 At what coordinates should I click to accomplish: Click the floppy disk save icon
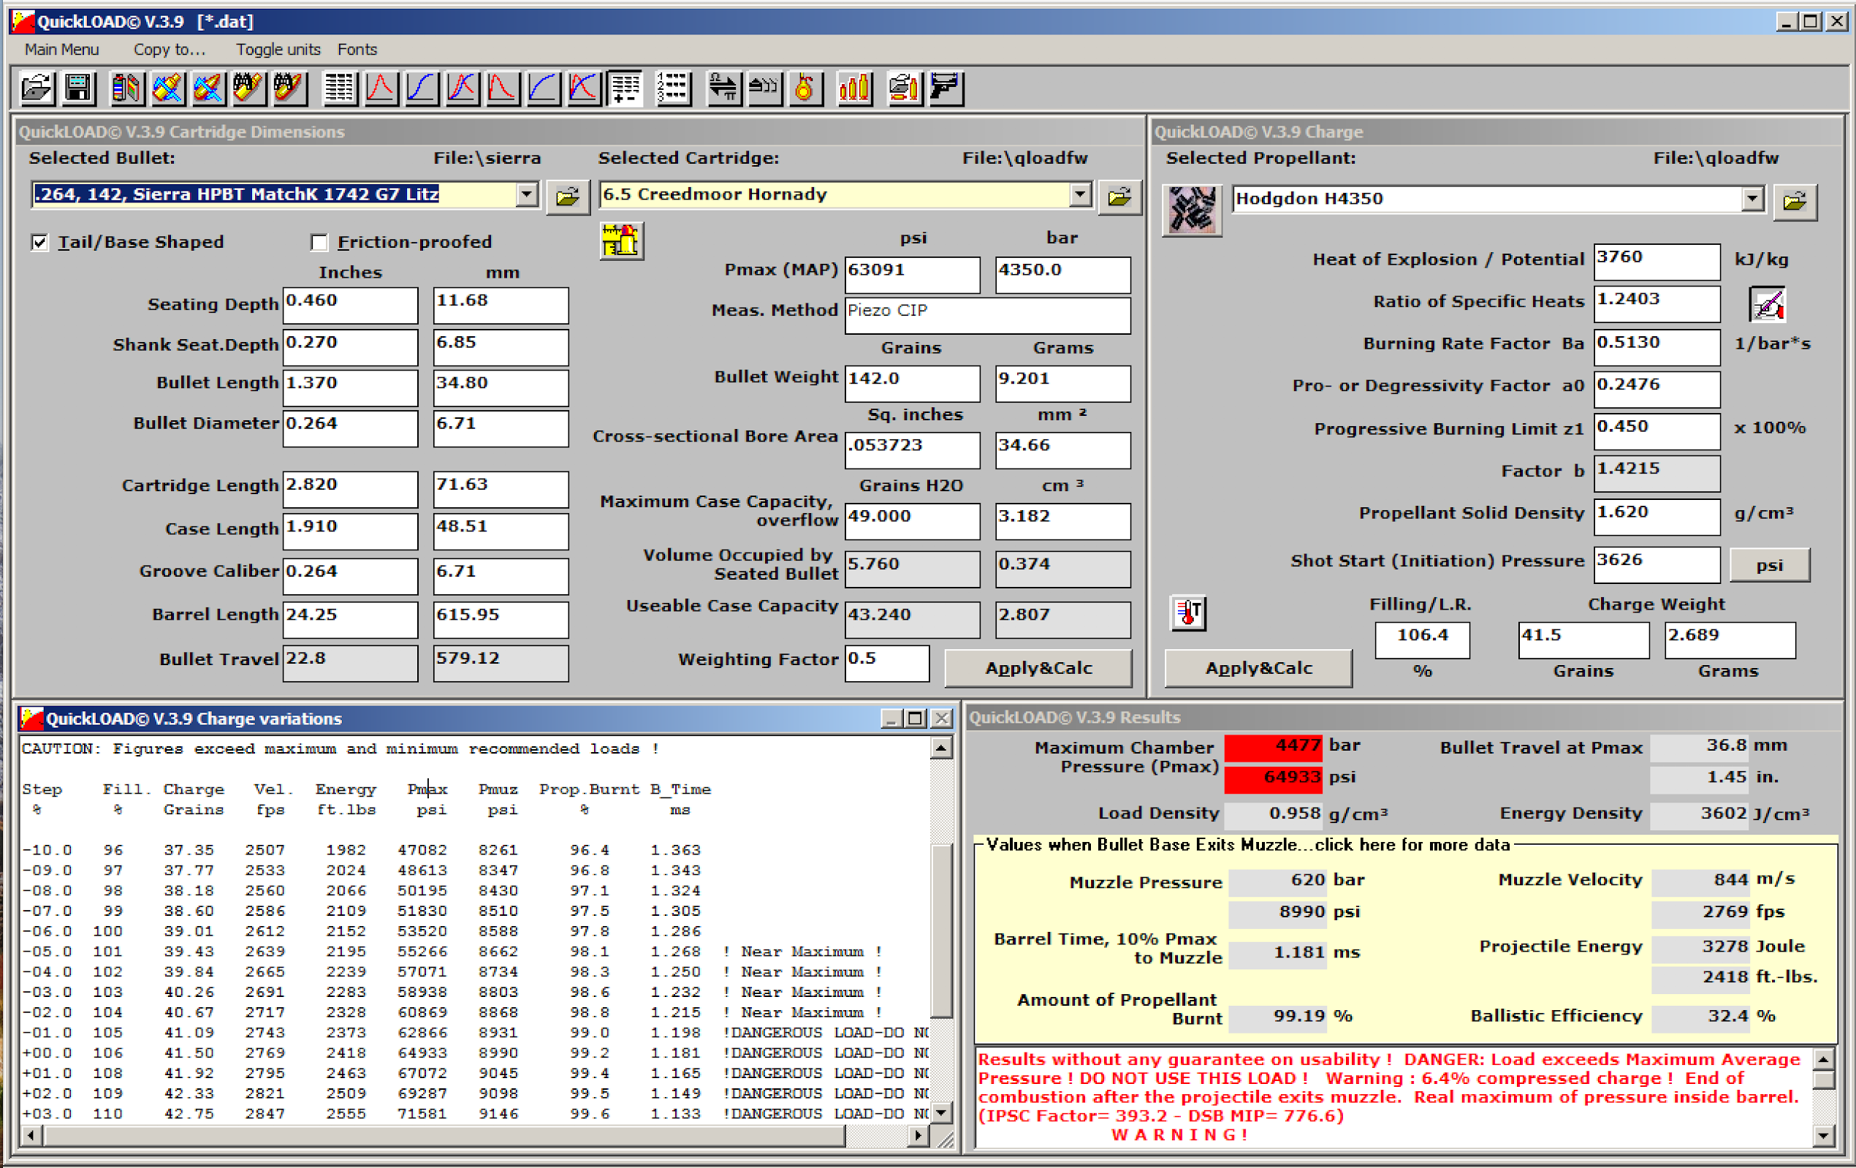tap(78, 88)
